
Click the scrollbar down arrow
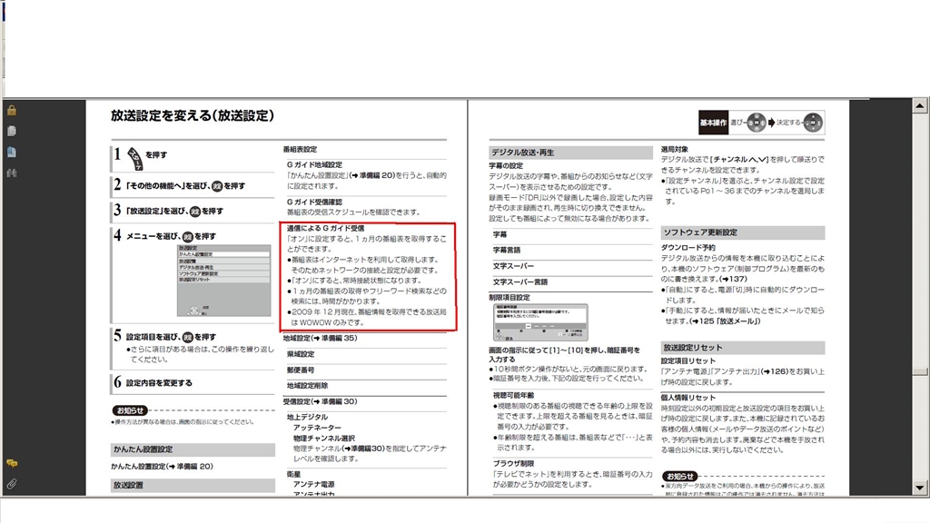tap(919, 488)
